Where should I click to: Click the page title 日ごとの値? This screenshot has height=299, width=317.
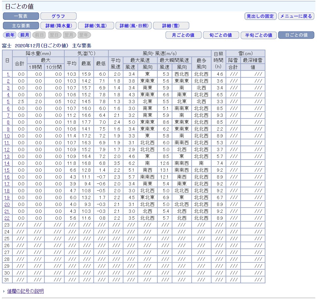pos(19,7)
